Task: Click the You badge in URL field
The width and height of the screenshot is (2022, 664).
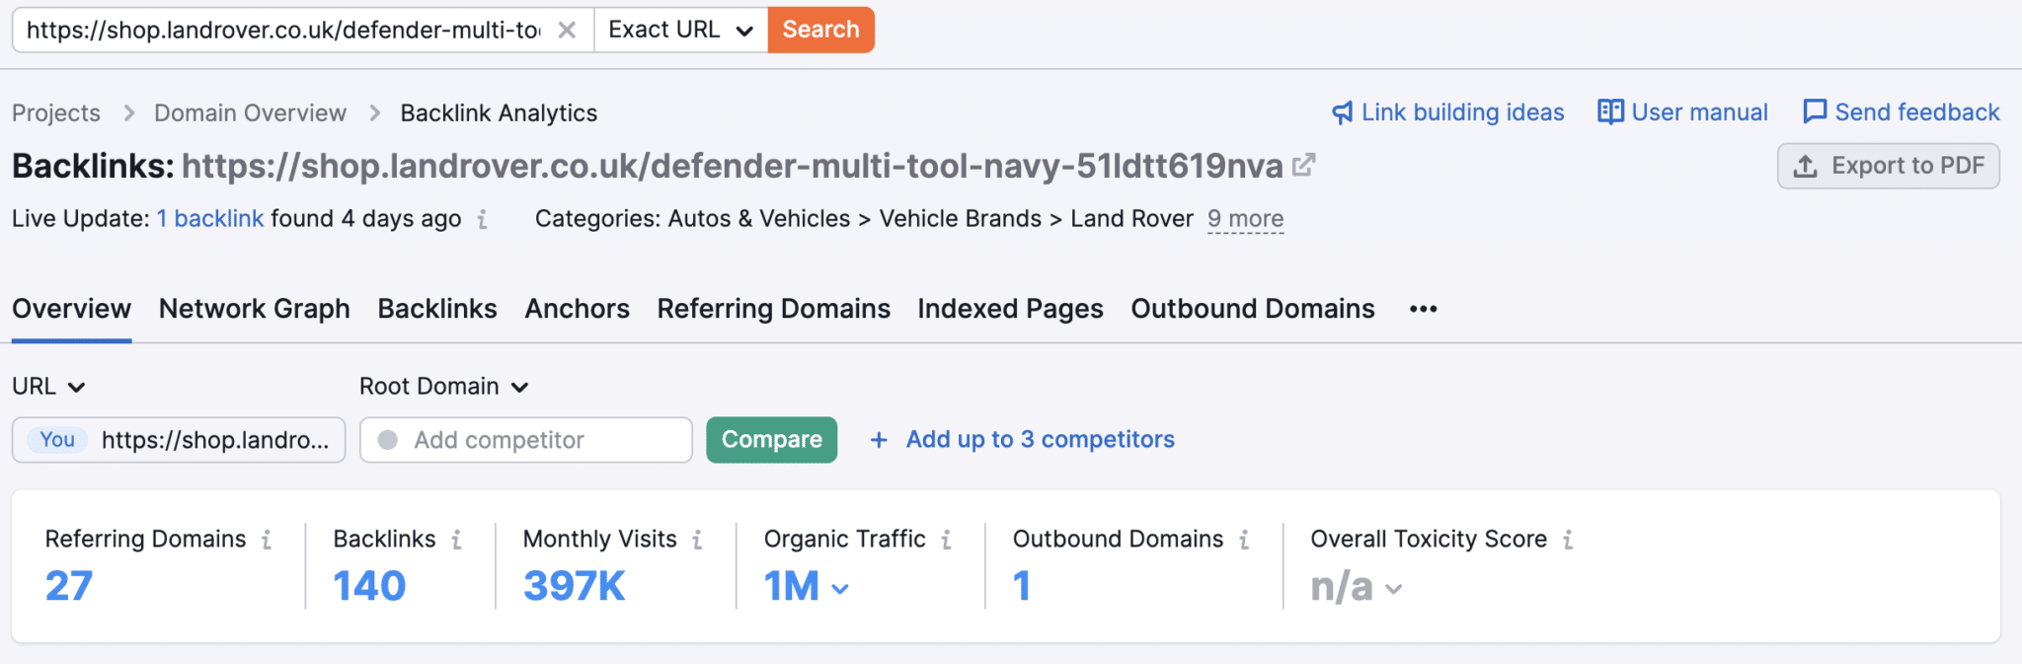Action: tap(57, 440)
